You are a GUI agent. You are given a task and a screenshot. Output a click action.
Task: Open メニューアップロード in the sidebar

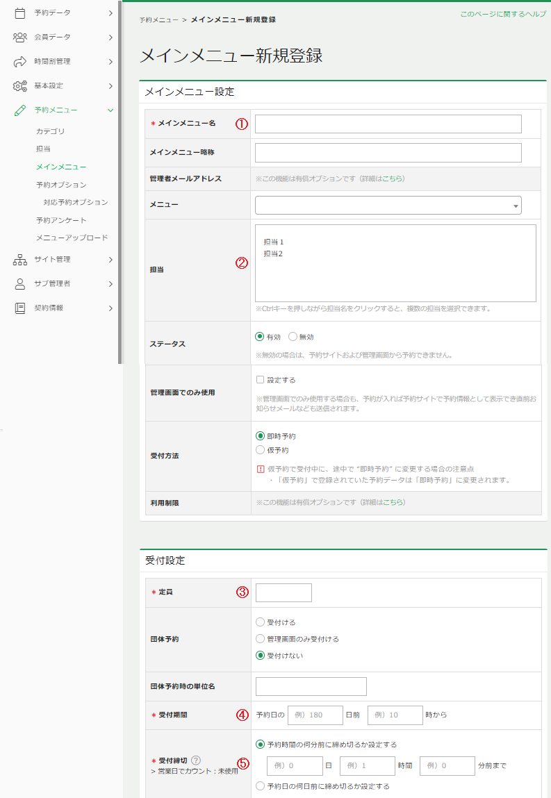(x=72, y=238)
